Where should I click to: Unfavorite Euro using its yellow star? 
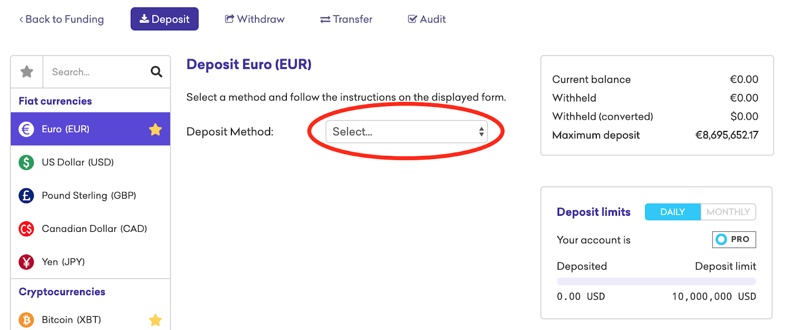(155, 129)
